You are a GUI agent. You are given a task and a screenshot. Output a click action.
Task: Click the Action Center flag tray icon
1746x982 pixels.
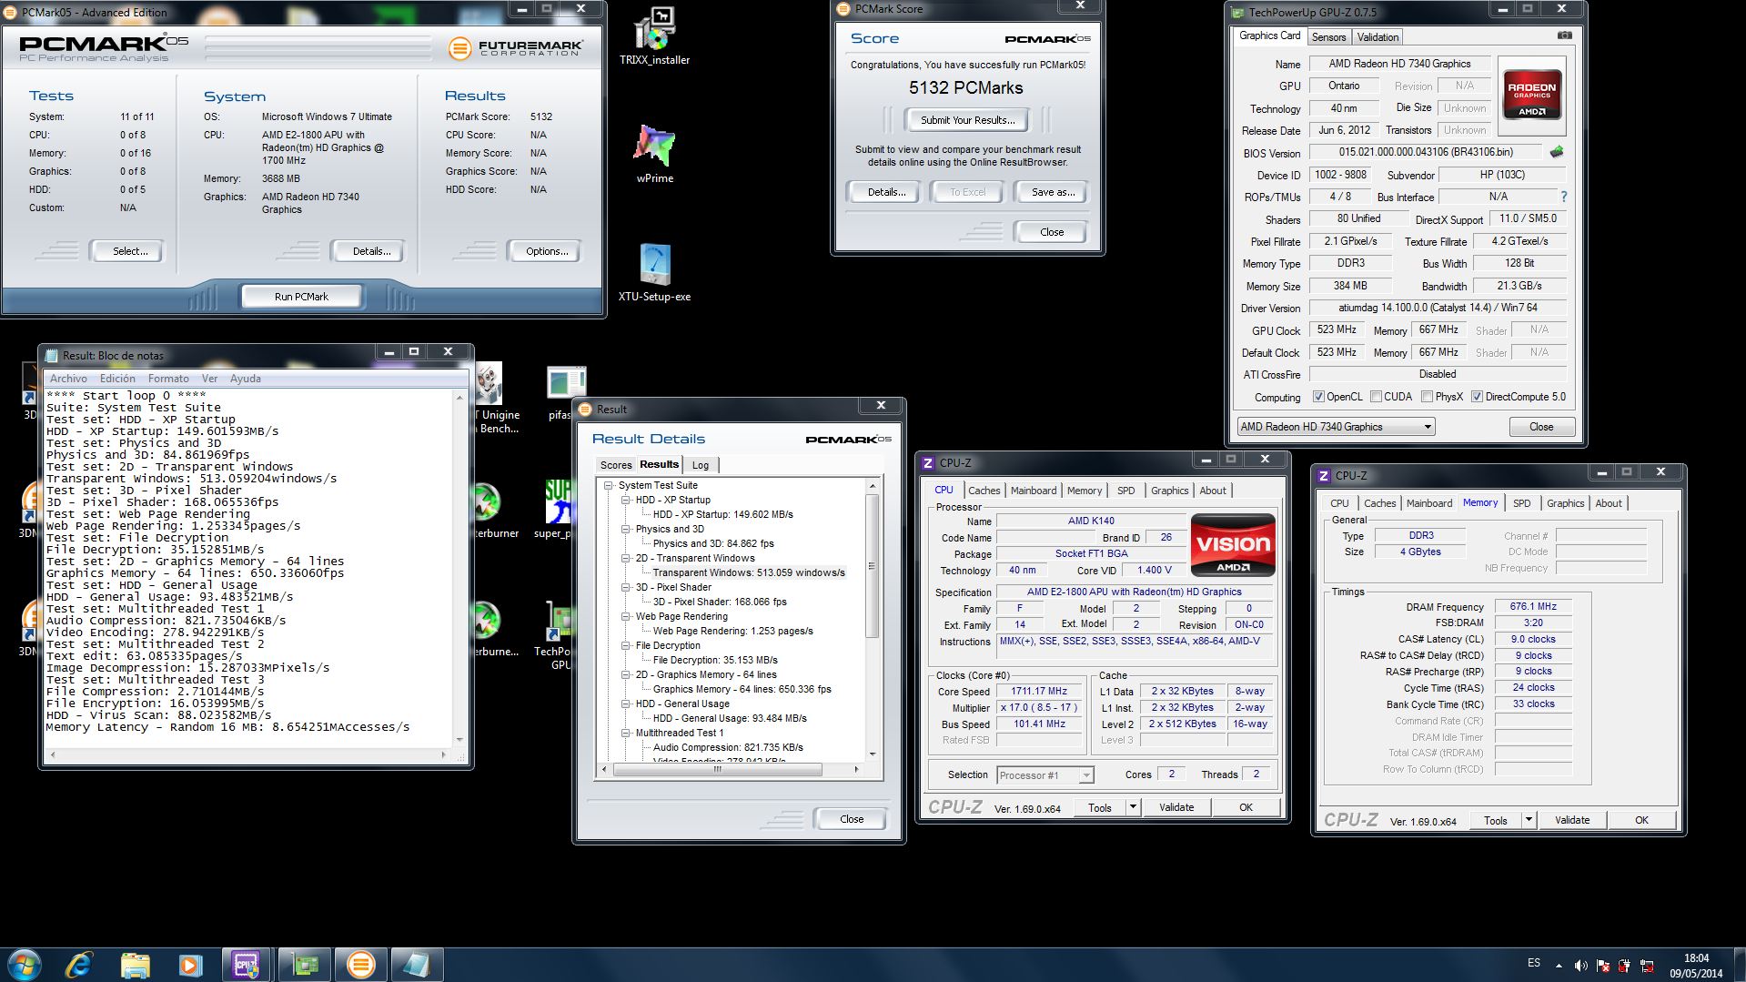[1602, 965]
